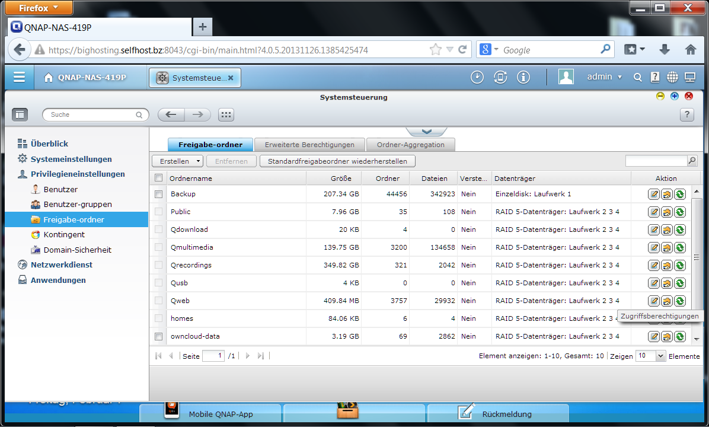Click the edit properties icon for Backup
Viewport: 709px width, 427px height.
(654, 194)
